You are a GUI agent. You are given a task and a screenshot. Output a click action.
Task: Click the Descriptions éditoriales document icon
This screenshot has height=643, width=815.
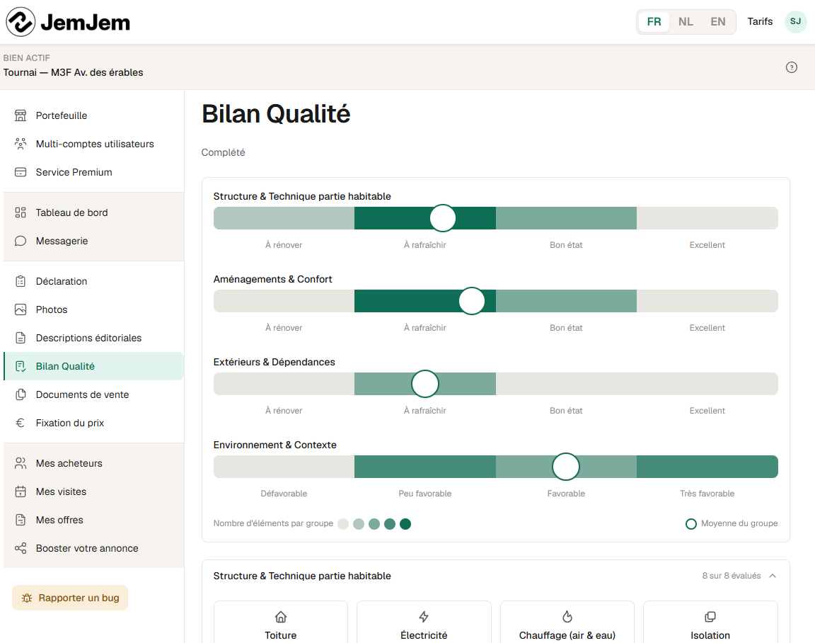21,338
